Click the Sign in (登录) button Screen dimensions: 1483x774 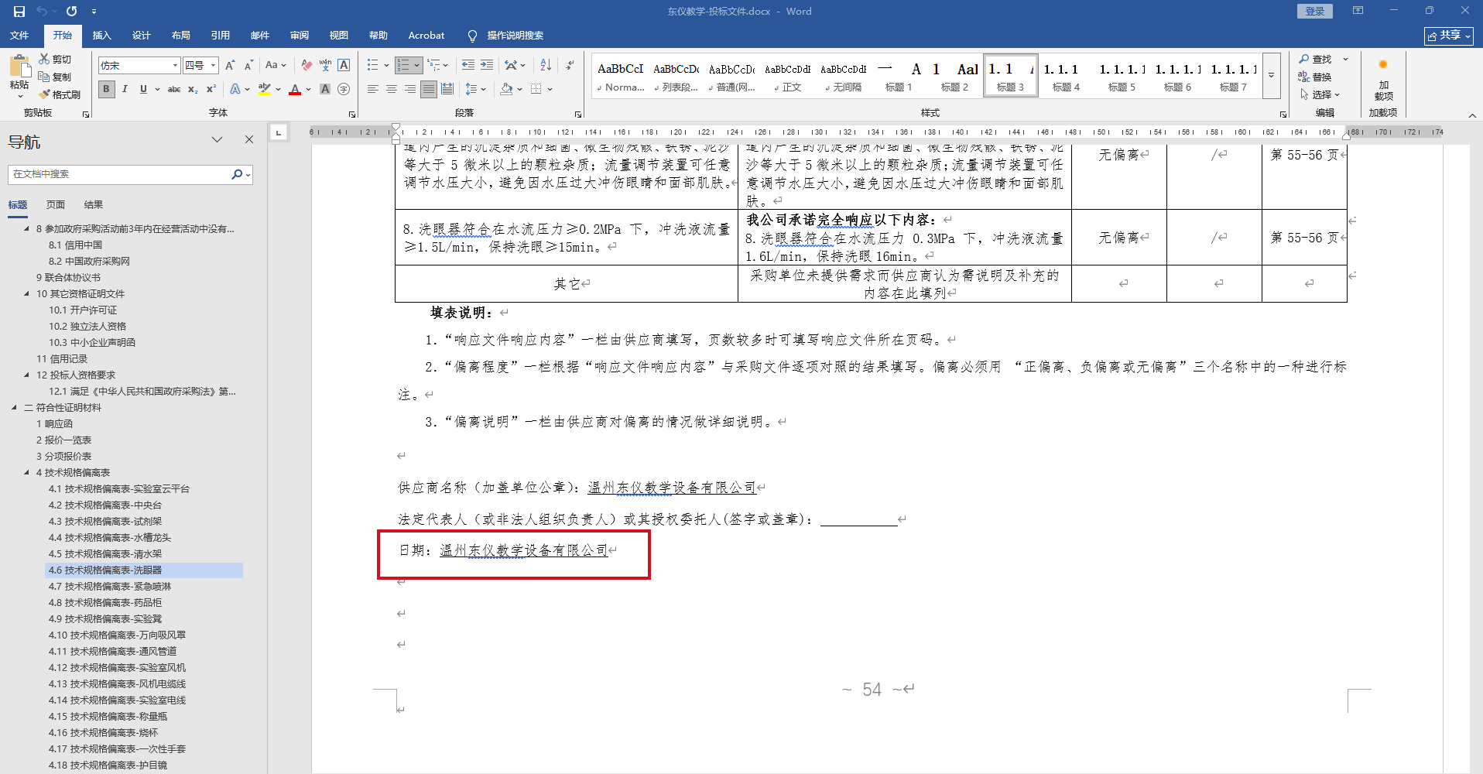click(1315, 11)
